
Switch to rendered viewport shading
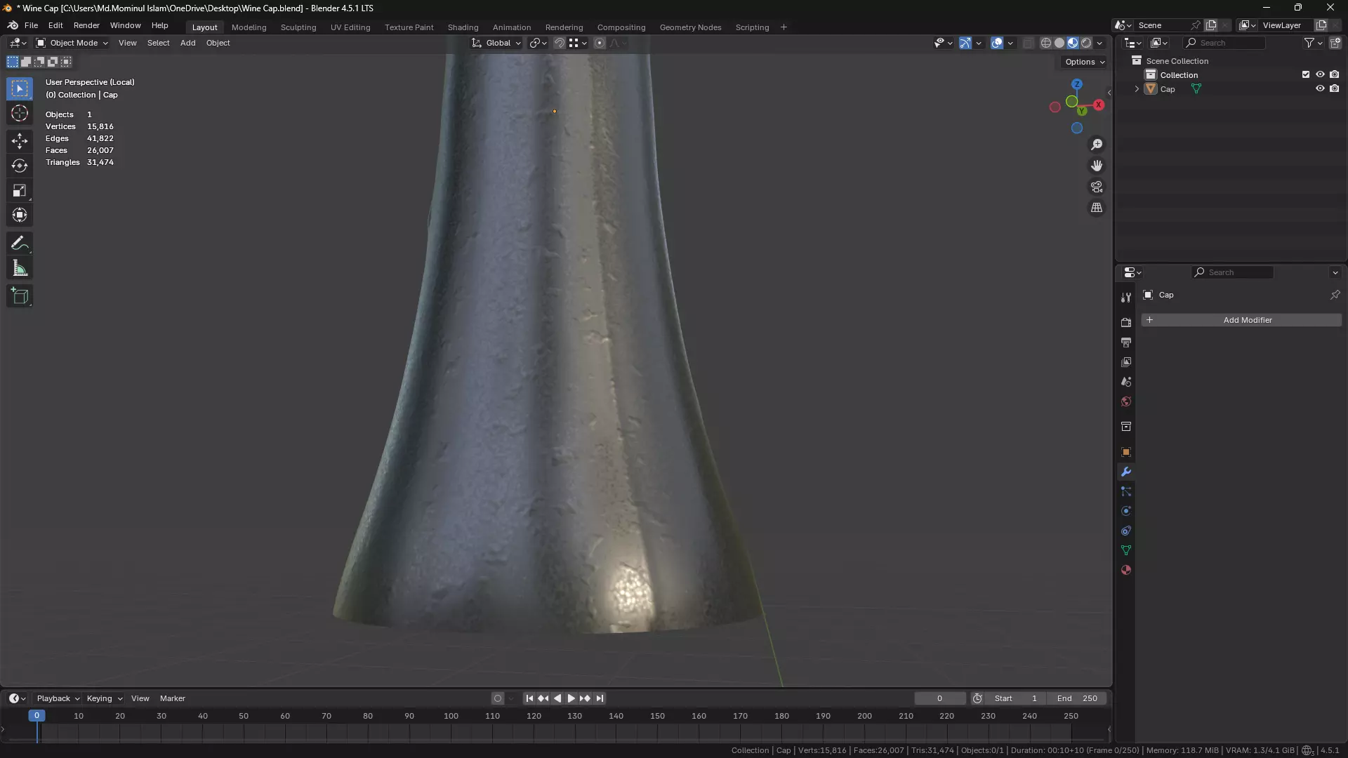(x=1086, y=43)
